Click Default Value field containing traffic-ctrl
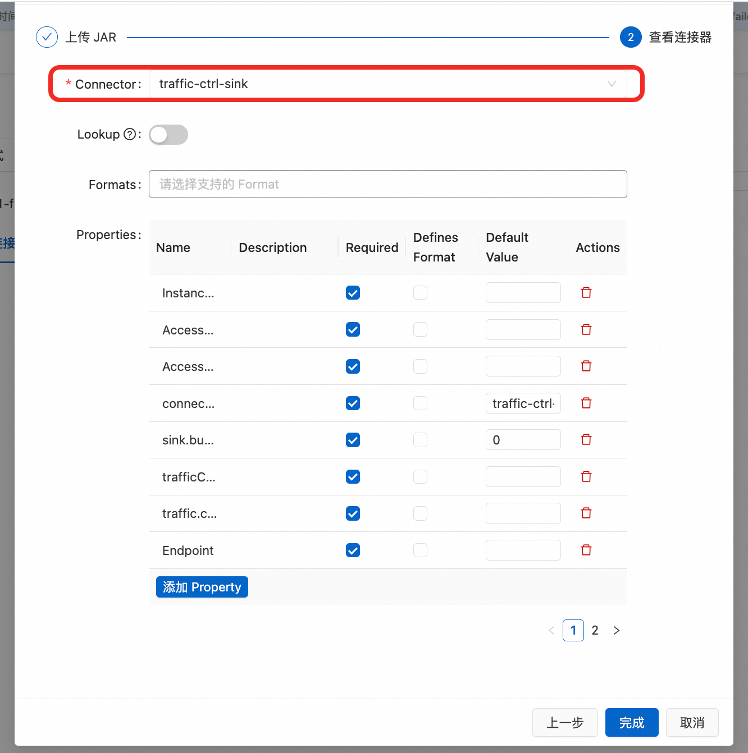Image resolution: width=748 pixels, height=753 pixels. point(523,403)
